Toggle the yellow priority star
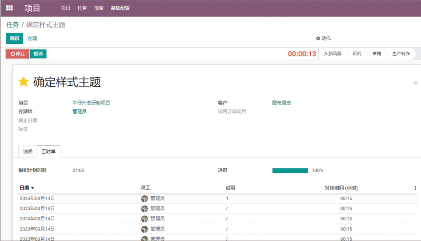The image size is (421, 241). (x=24, y=82)
